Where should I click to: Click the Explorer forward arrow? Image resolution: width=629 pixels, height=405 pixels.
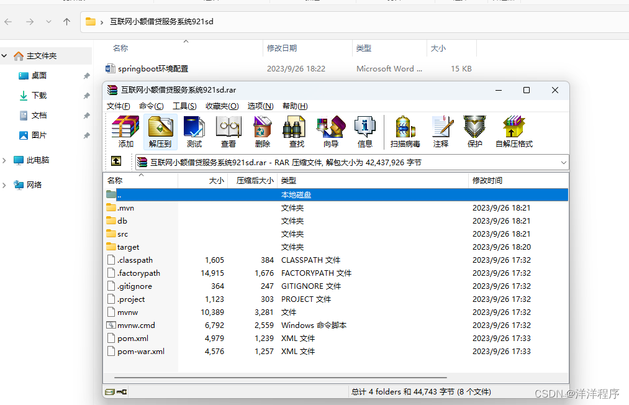30,22
